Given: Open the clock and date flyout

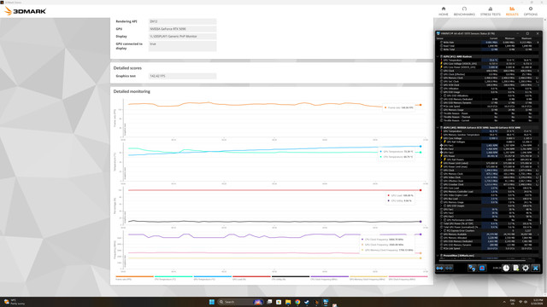Looking at the screenshot, I should [538, 302].
